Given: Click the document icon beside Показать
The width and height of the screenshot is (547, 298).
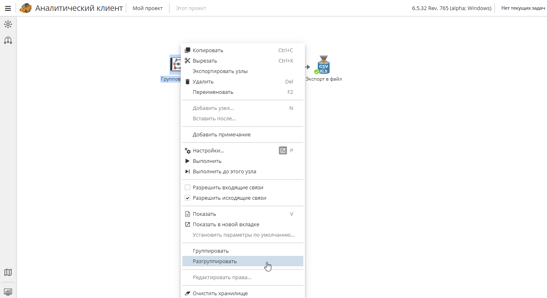Looking at the screenshot, I should coord(187,214).
